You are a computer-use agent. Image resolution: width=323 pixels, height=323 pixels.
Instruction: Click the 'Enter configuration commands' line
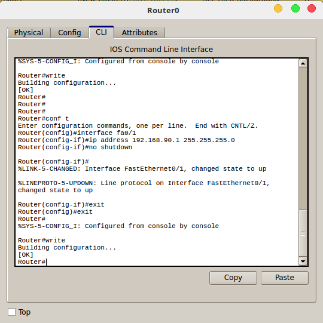click(x=138, y=125)
